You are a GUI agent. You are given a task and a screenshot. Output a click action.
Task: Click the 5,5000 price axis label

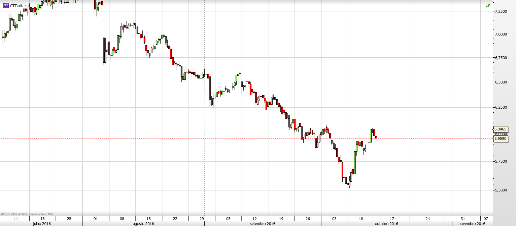501,190
